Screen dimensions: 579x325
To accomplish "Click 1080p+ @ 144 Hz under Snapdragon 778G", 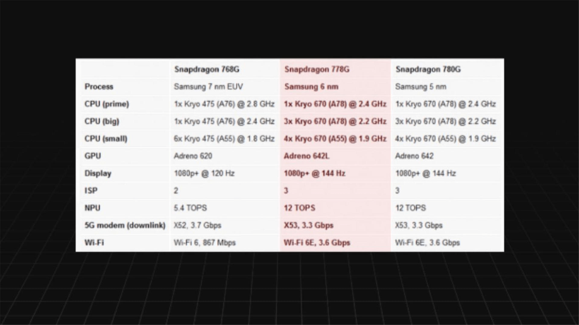I will click(315, 173).
